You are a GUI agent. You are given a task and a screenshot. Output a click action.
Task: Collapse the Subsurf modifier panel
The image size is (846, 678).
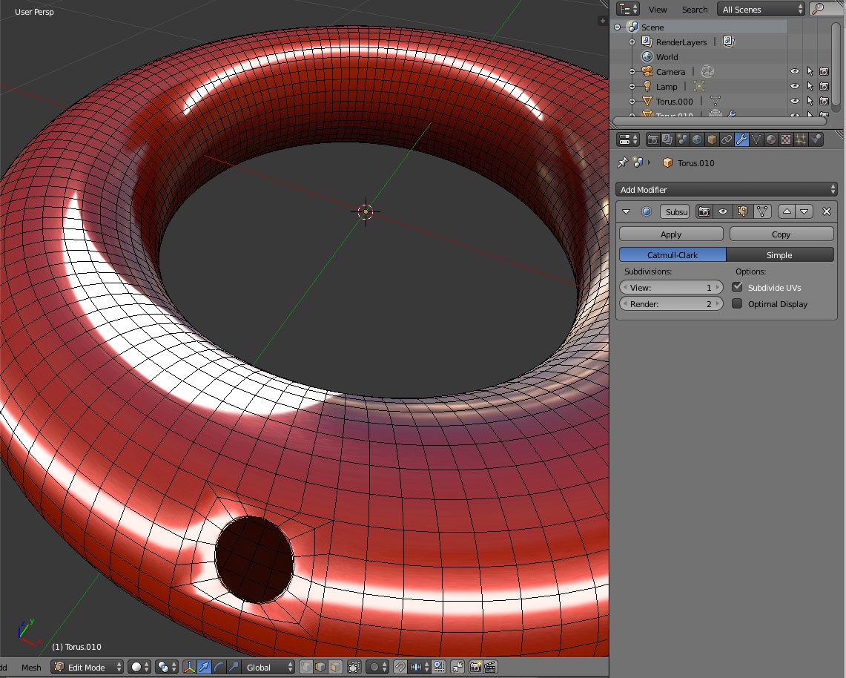(627, 211)
